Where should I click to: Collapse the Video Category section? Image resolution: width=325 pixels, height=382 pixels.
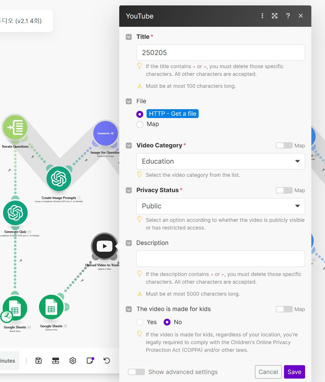pos(129,145)
